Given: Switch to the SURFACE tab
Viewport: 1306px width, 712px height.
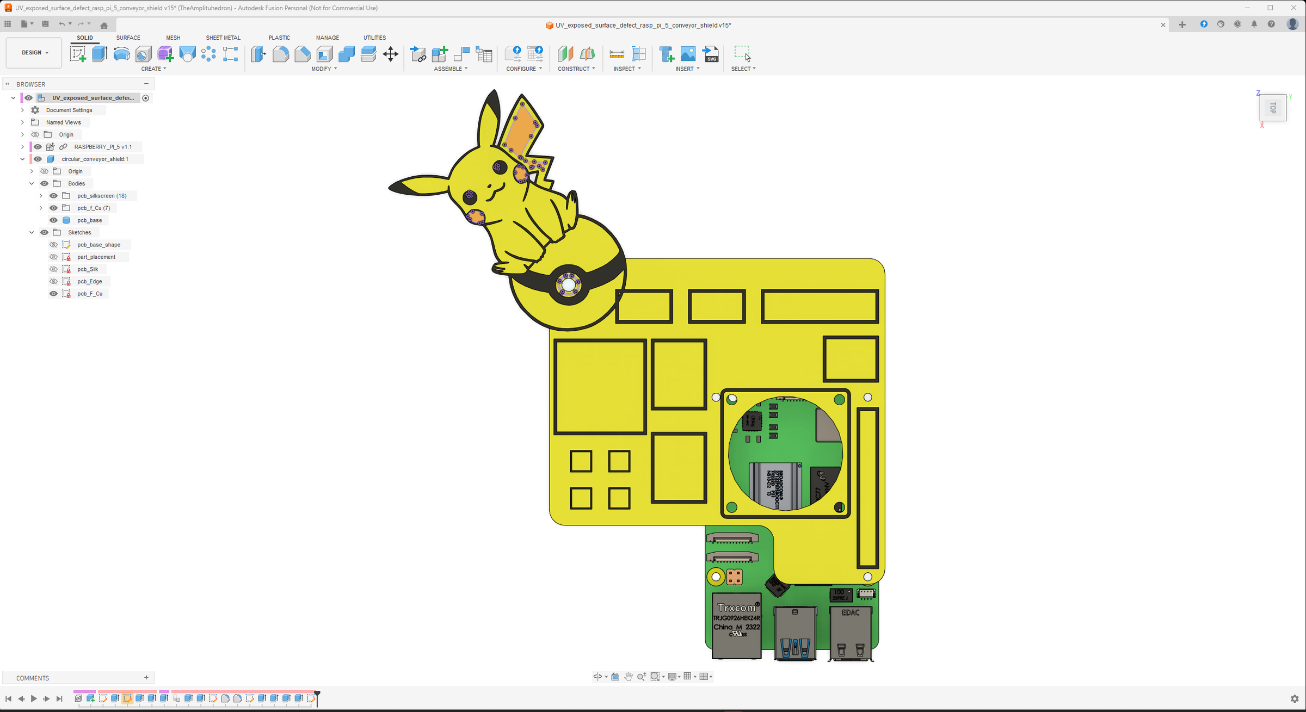Looking at the screenshot, I should pos(128,38).
